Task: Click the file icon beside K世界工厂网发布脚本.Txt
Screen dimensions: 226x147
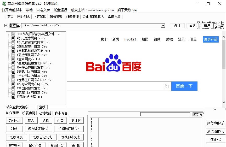Action: 13,80
